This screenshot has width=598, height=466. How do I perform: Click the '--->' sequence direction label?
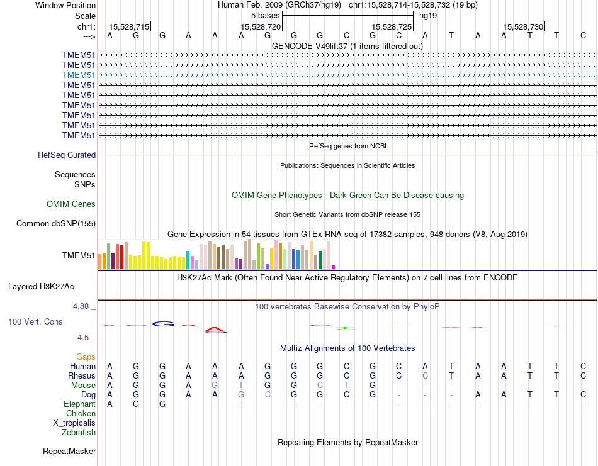pos(89,36)
